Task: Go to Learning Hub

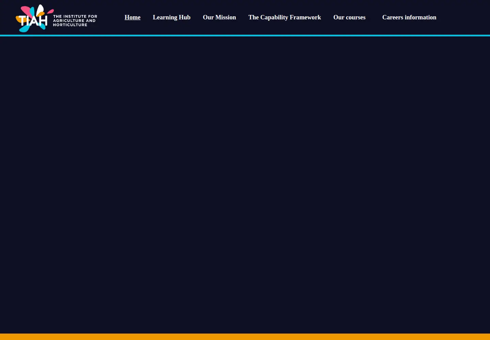Action: [171, 17]
